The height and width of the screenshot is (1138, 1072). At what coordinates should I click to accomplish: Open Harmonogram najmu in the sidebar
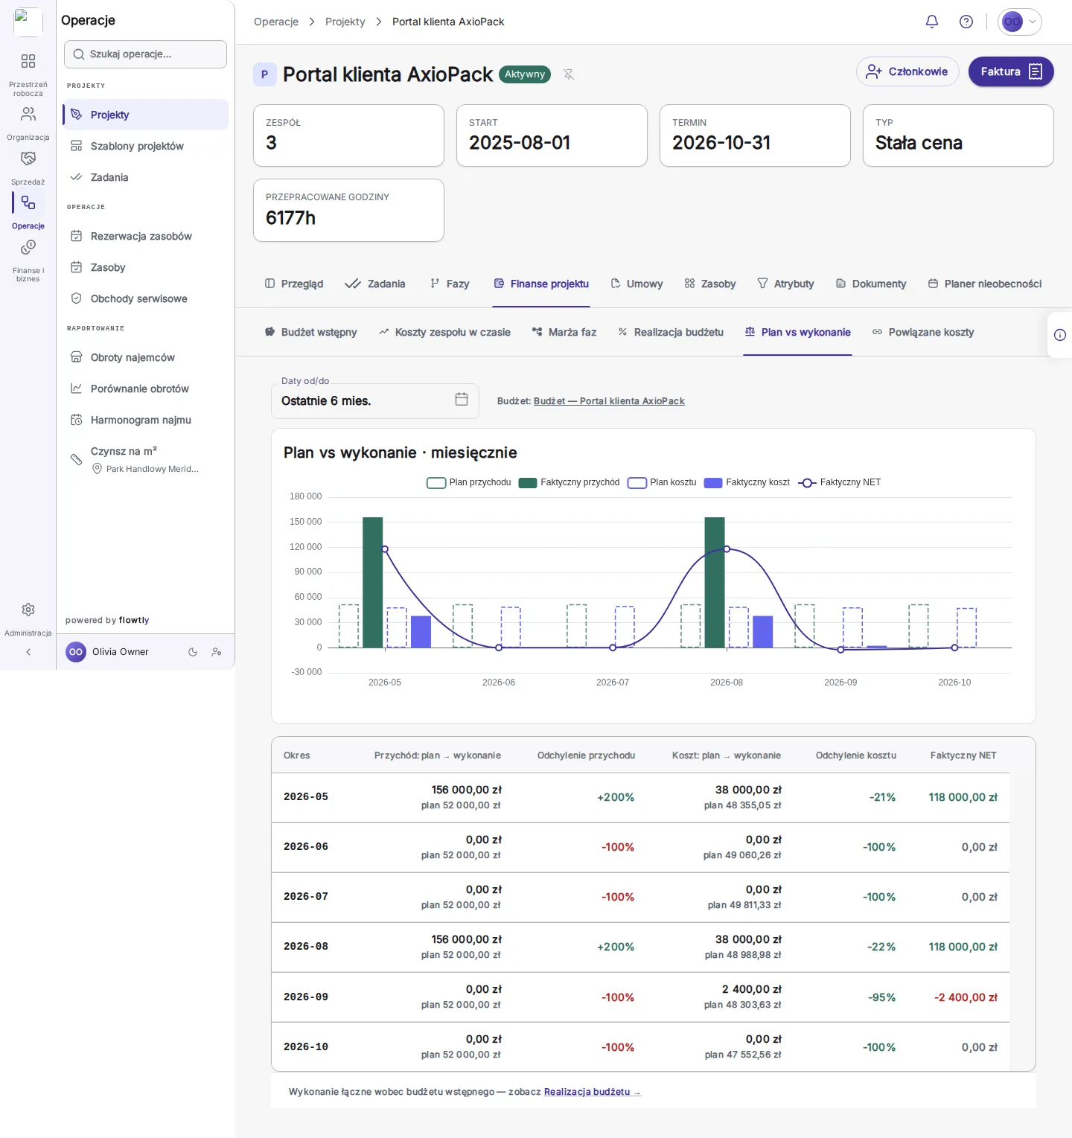click(146, 420)
